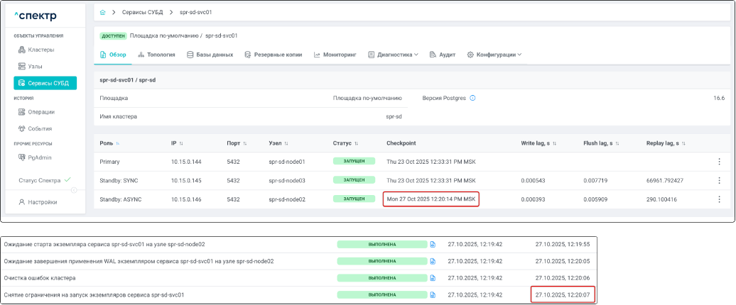
Task: Launch PgAdmin from the sidebar
Action: [40, 157]
